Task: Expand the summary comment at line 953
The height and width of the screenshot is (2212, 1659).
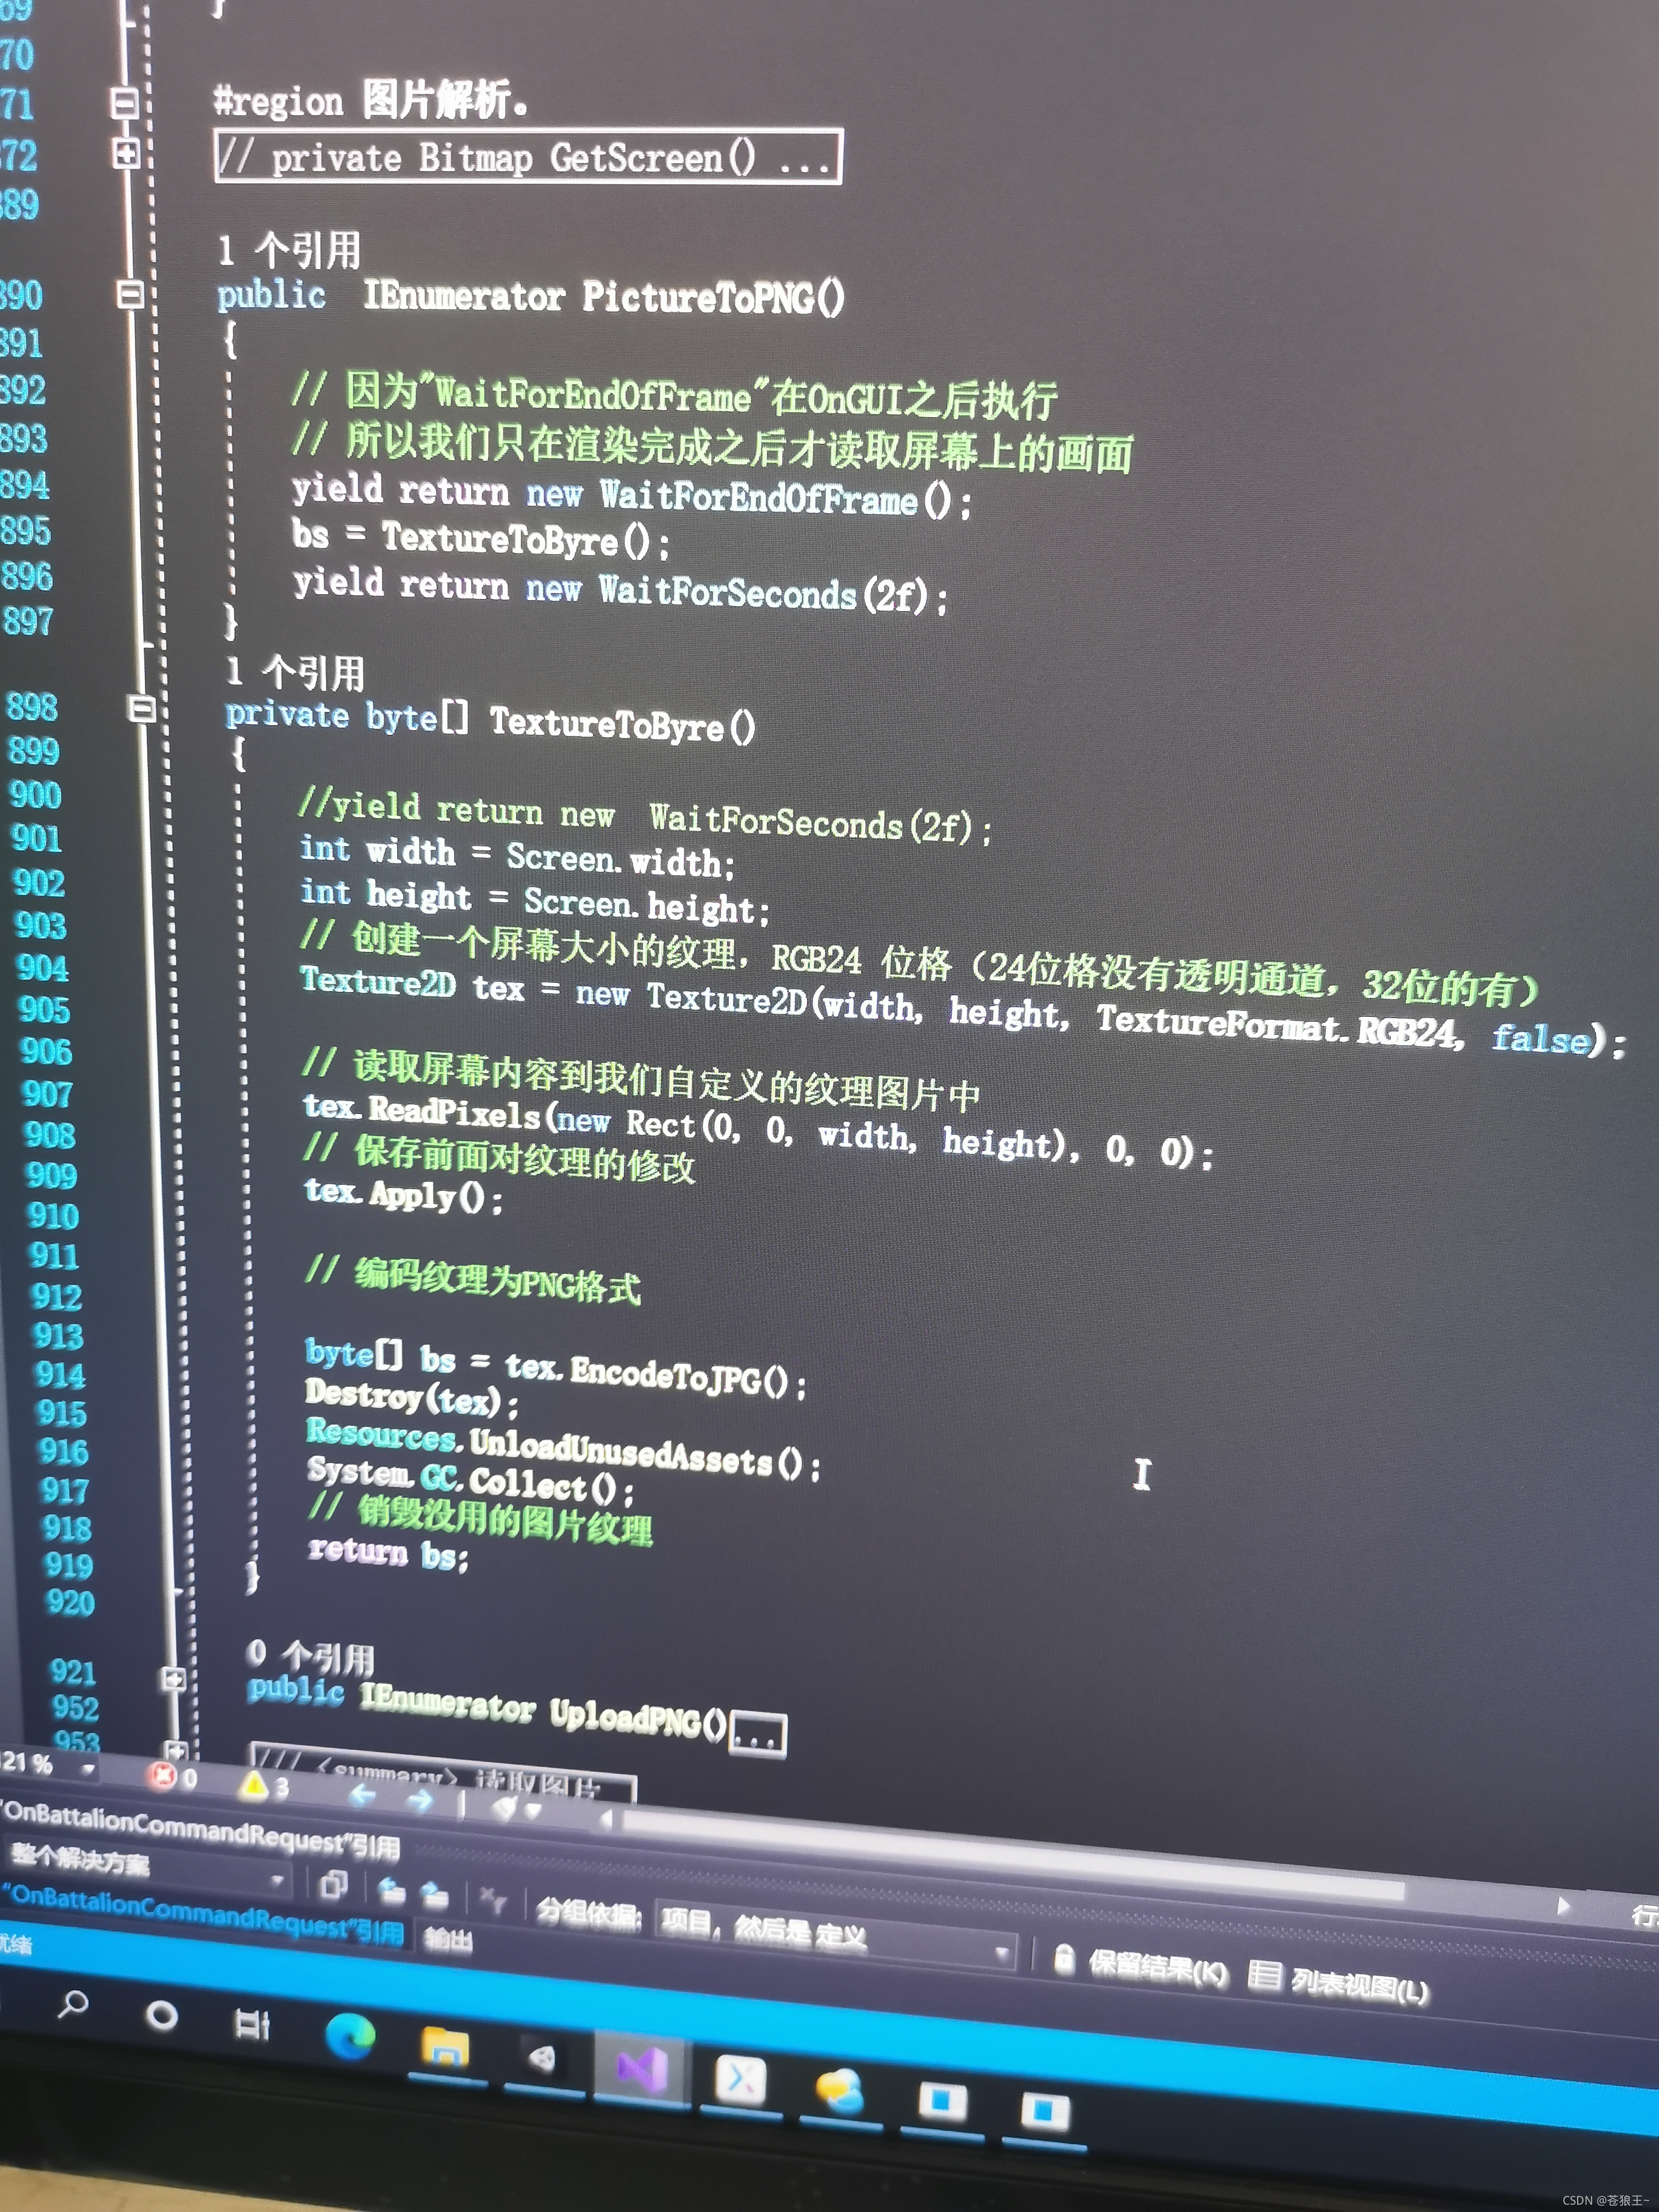Action: point(175,1750)
